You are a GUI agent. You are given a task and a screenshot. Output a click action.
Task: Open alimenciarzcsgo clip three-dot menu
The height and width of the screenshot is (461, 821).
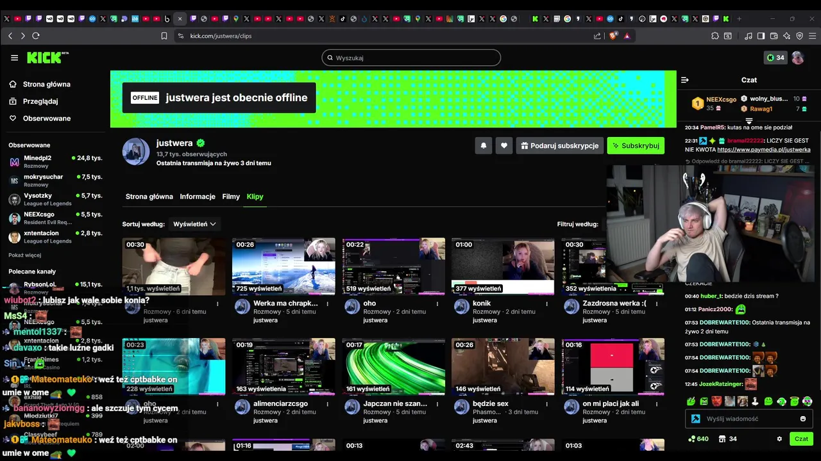(x=328, y=404)
